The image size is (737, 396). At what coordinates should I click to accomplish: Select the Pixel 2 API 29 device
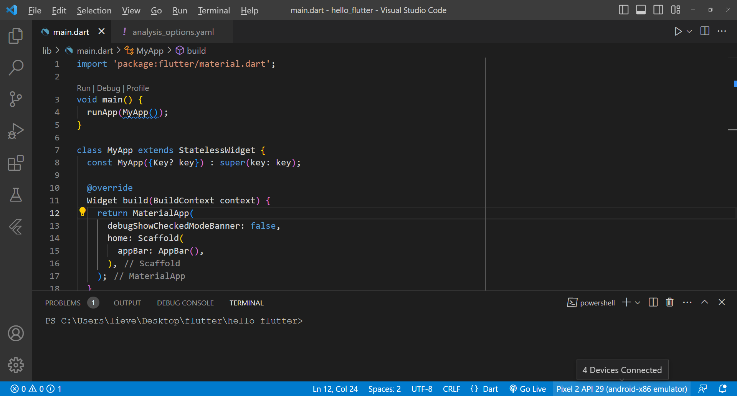[x=622, y=389]
